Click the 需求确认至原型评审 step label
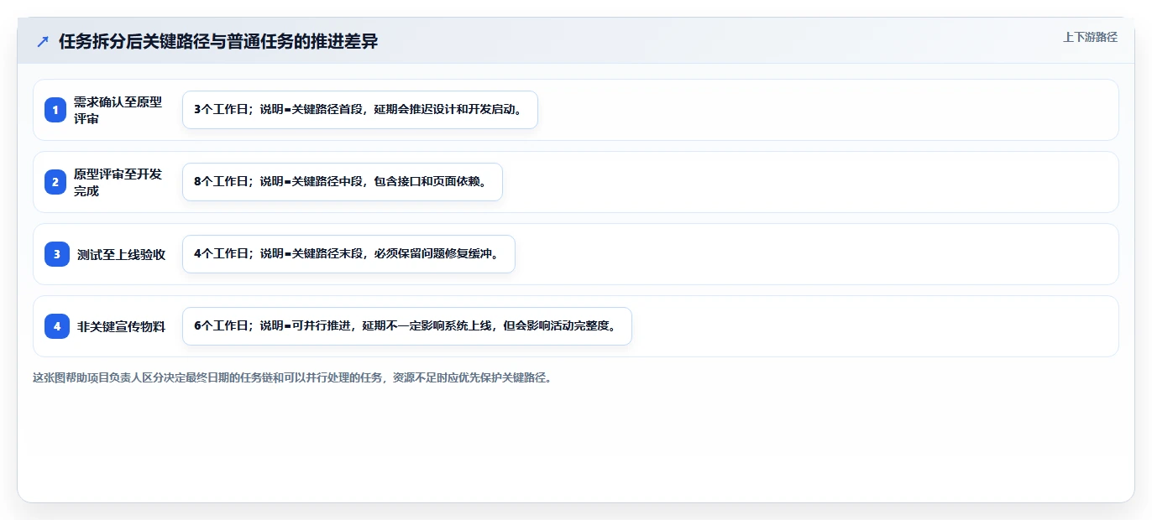 click(x=118, y=110)
